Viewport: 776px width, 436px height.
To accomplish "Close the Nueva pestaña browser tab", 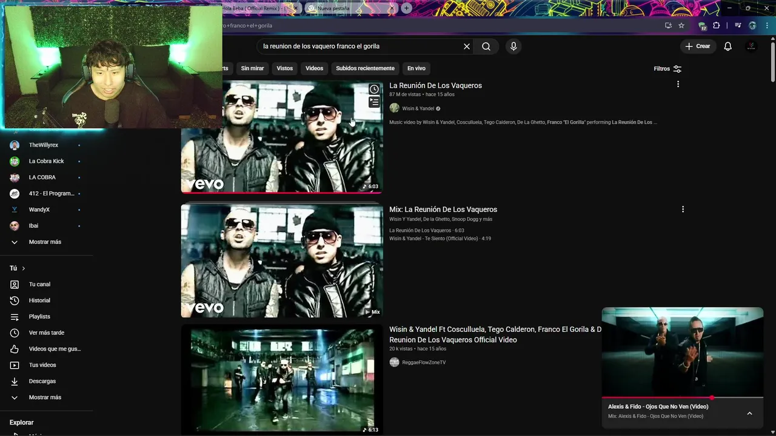I will pyautogui.click(x=392, y=8).
